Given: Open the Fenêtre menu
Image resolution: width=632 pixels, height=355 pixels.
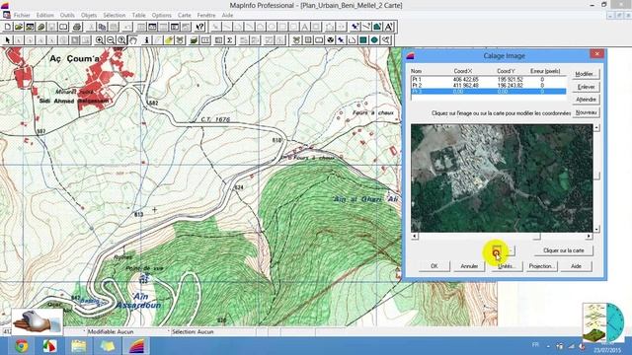Looking at the screenshot, I should (x=206, y=16).
